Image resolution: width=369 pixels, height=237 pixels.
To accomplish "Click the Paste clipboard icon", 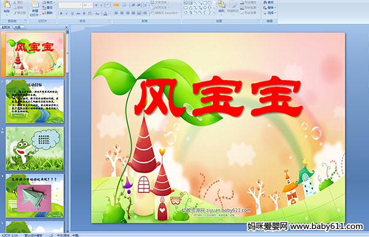I will pyautogui.click(x=7, y=5).
